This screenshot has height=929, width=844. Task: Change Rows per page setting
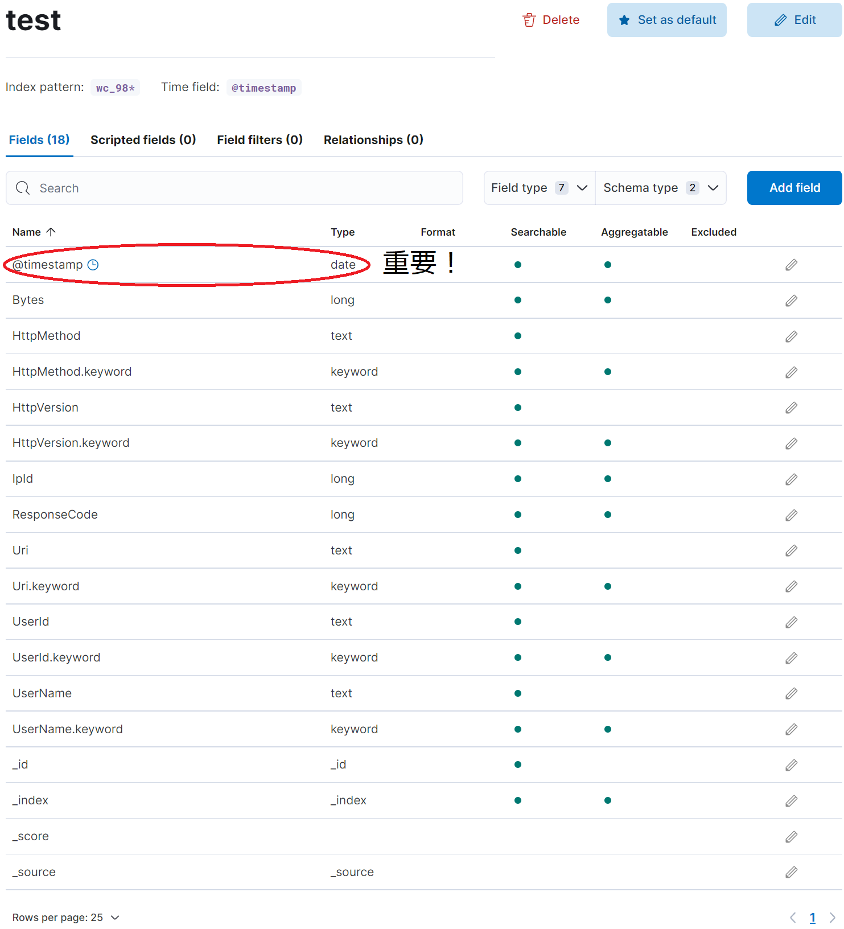[66, 918]
